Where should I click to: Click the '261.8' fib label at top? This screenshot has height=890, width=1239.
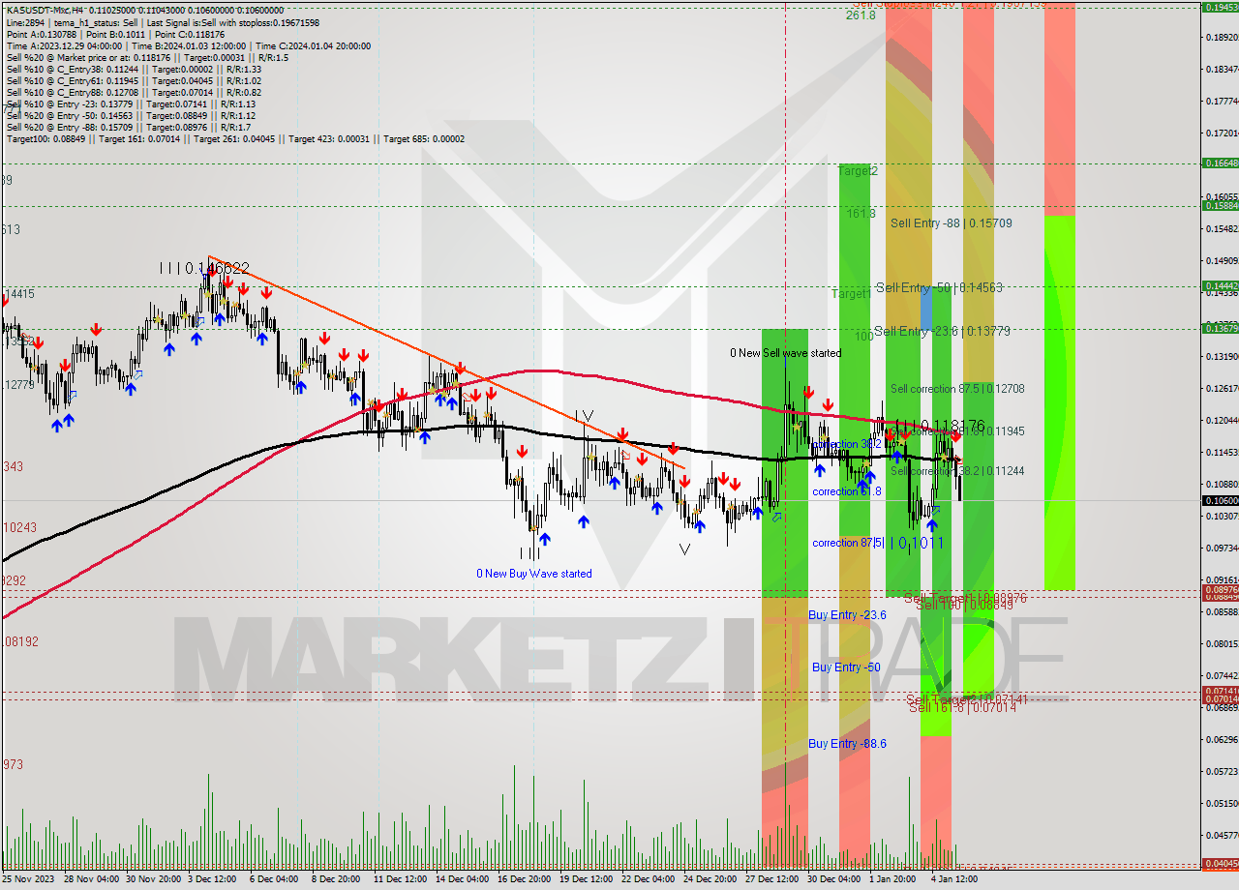click(x=861, y=15)
